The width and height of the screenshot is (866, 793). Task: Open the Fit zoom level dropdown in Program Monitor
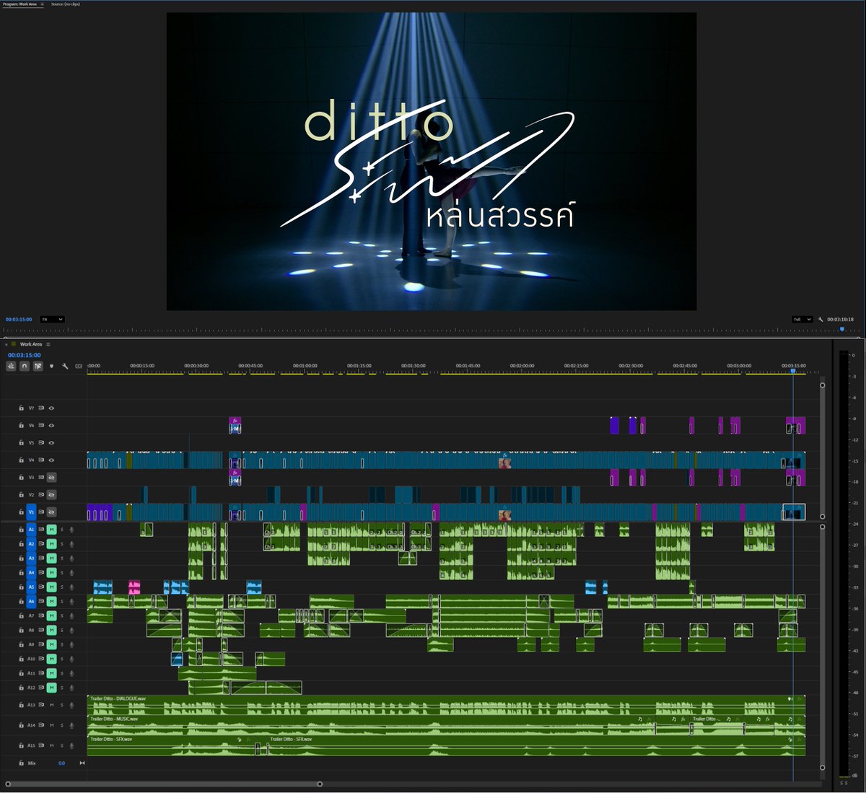(x=52, y=319)
